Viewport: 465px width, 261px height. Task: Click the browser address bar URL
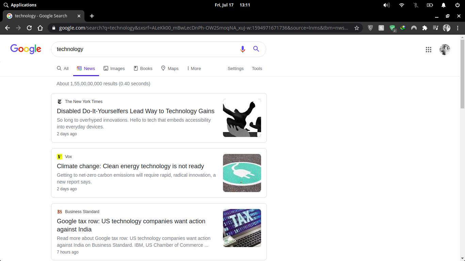tap(204, 28)
